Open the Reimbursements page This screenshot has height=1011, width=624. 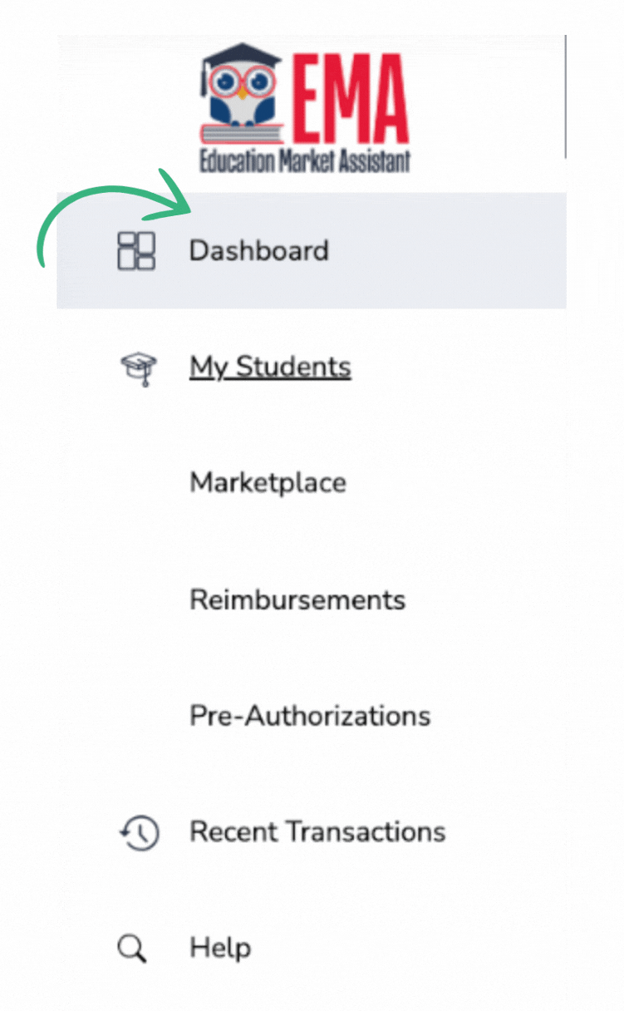297,599
